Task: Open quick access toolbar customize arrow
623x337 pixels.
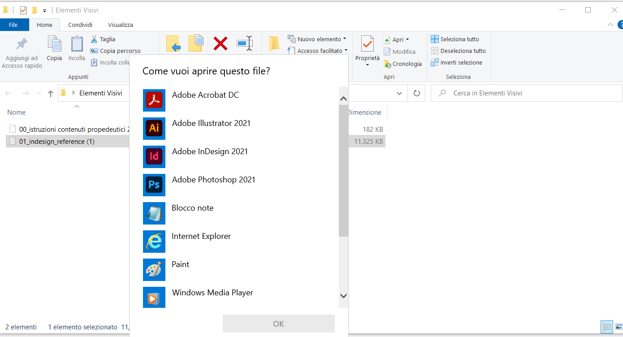Action: [44, 10]
